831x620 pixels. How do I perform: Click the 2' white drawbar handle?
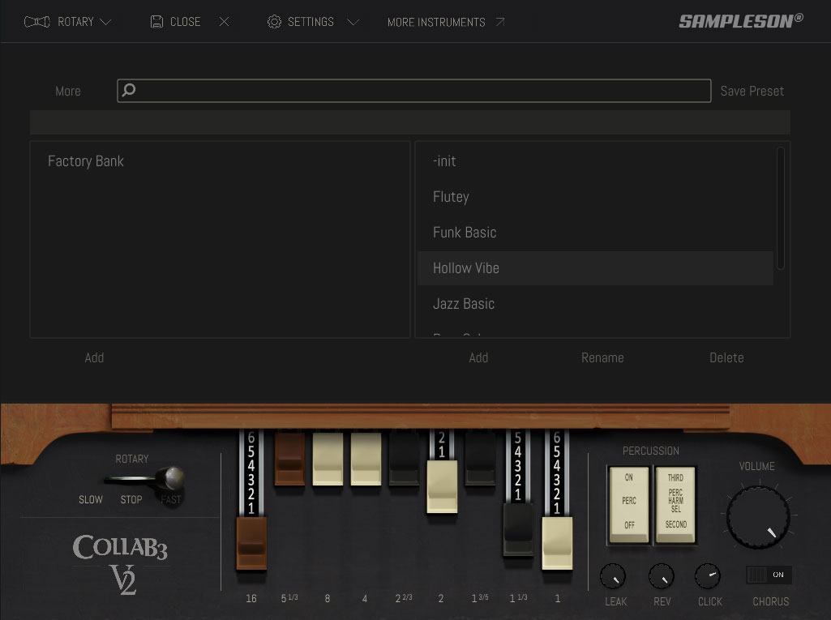[x=442, y=486]
